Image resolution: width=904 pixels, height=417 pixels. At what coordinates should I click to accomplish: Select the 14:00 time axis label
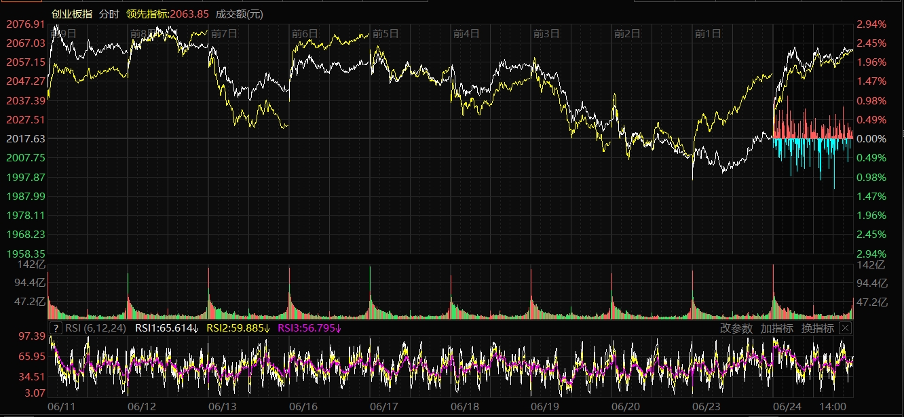coord(833,406)
